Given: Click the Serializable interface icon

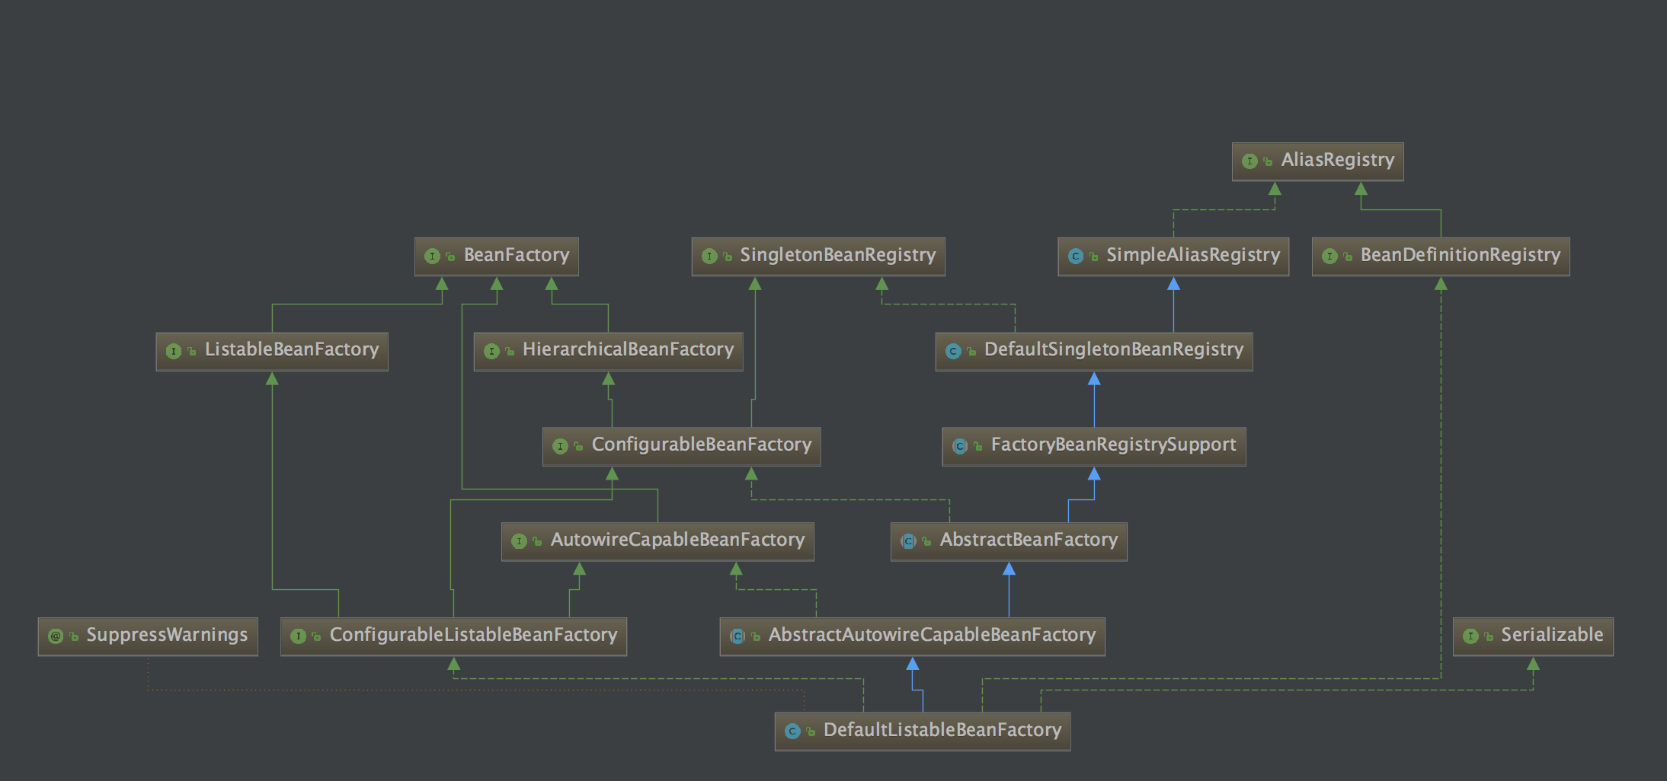Looking at the screenshot, I should (1470, 636).
